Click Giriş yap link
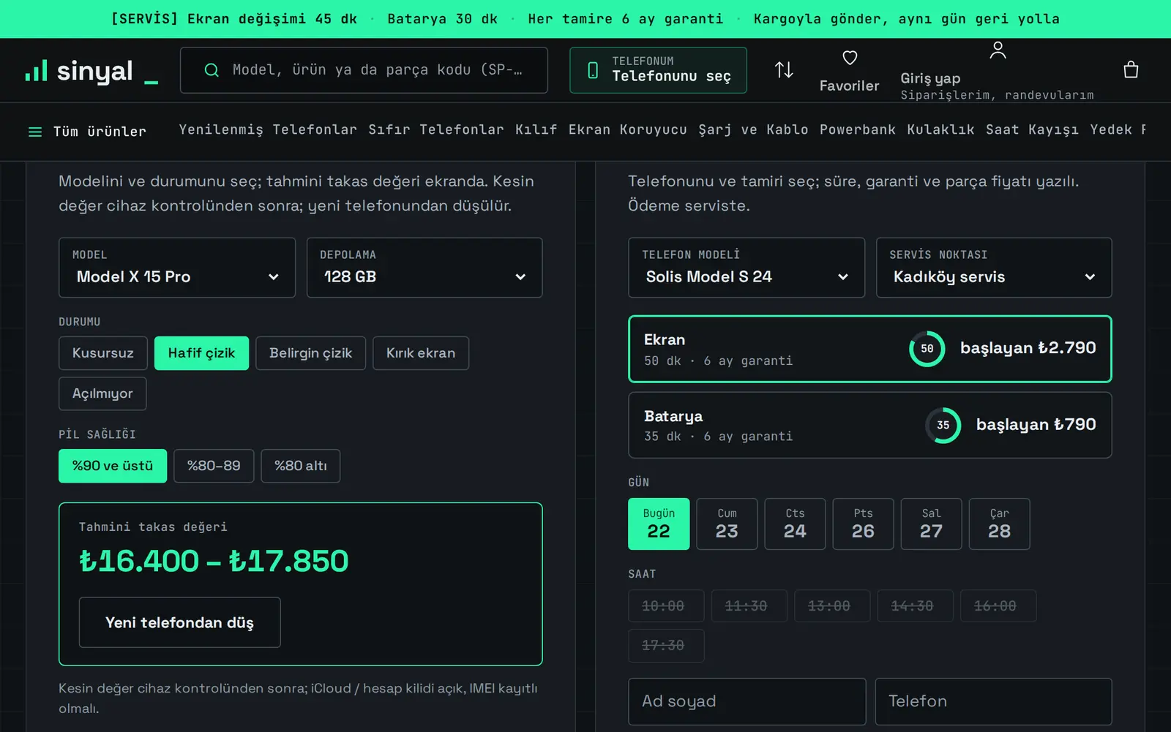 pos(930,78)
